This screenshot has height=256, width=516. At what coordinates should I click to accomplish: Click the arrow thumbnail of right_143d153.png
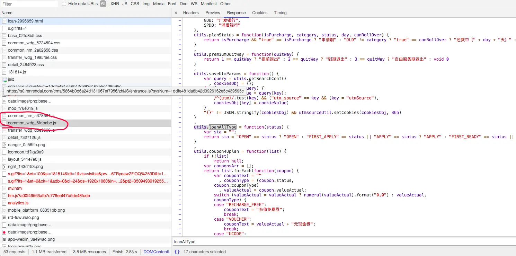pos(4,167)
